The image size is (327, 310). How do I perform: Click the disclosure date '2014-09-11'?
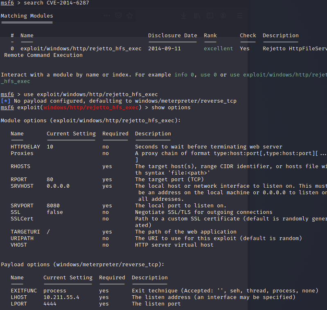pyautogui.click(x=165, y=49)
